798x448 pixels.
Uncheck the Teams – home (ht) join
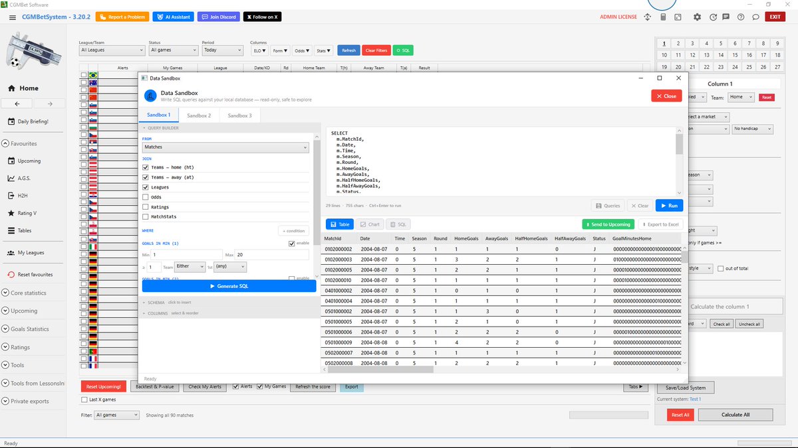pos(146,167)
